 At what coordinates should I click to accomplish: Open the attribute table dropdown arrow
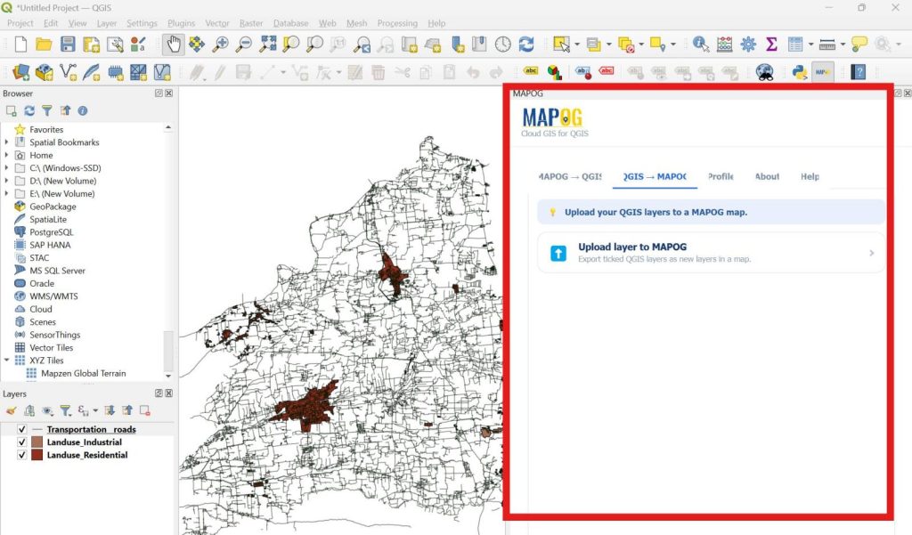tap(810, 45)
